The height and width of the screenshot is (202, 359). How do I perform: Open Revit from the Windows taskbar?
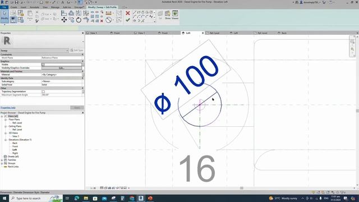pos(141,198)
